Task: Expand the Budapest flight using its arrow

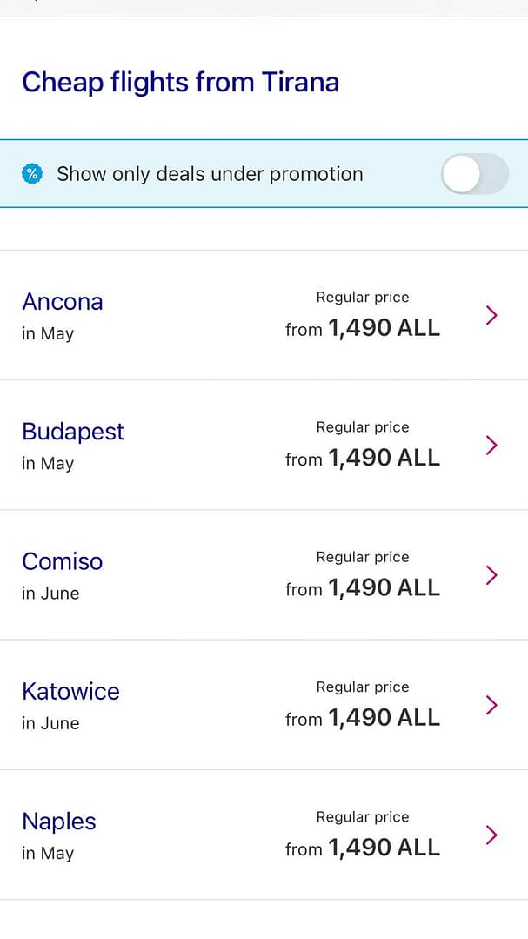Action: [491, 446]
